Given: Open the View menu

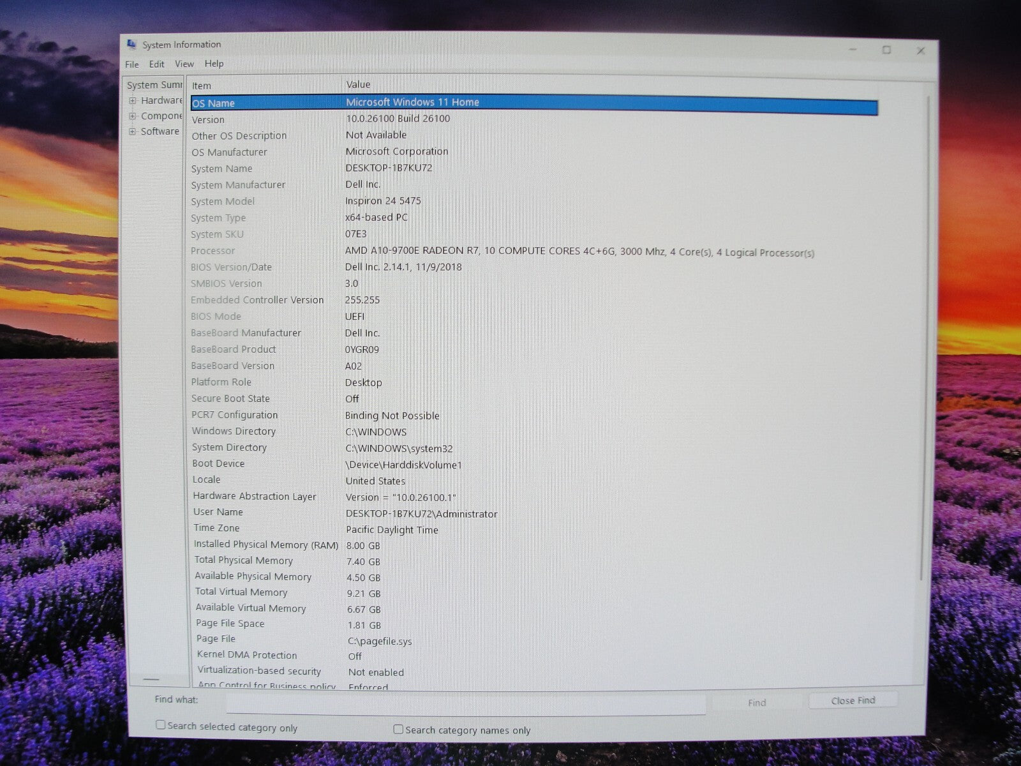Looking at the screenshot, I should [184, 64].
